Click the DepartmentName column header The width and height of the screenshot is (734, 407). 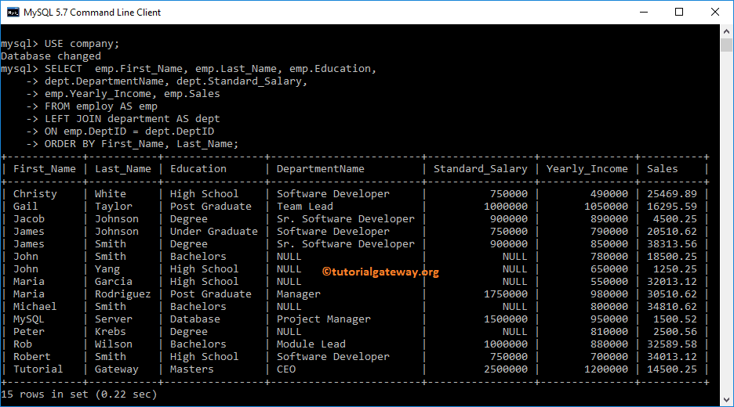click(x=320, y=169)
